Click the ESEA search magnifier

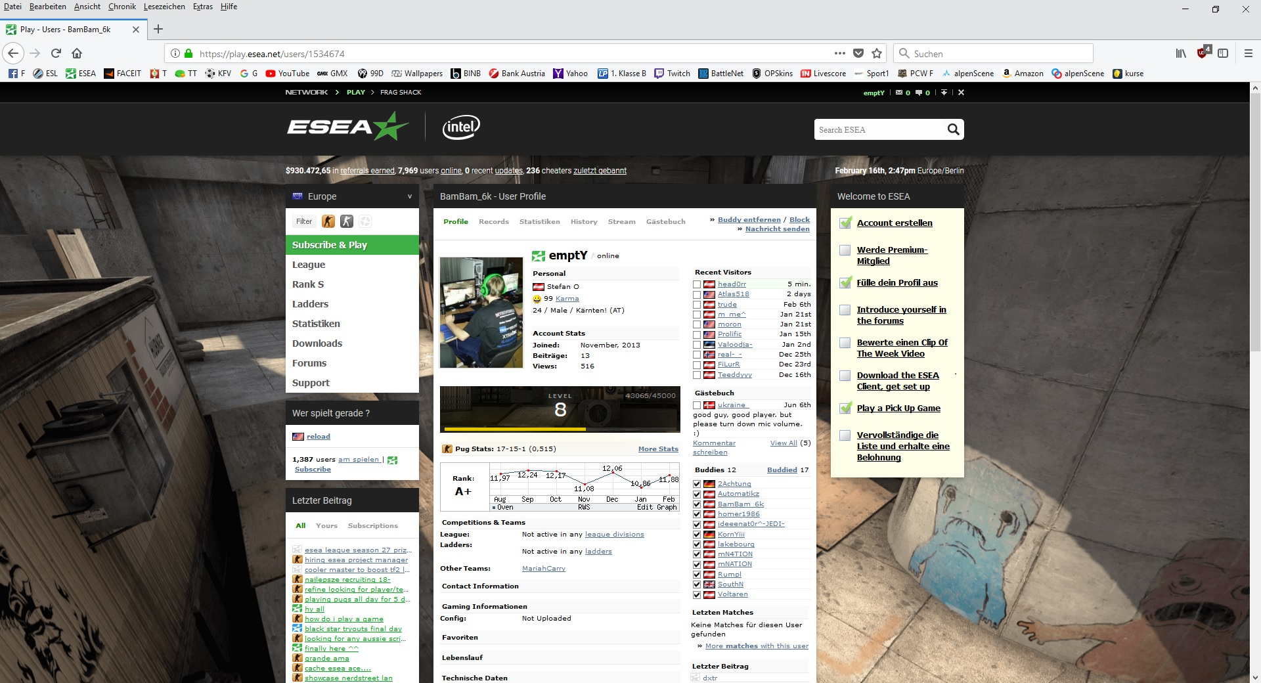click(x=953, y=129)
